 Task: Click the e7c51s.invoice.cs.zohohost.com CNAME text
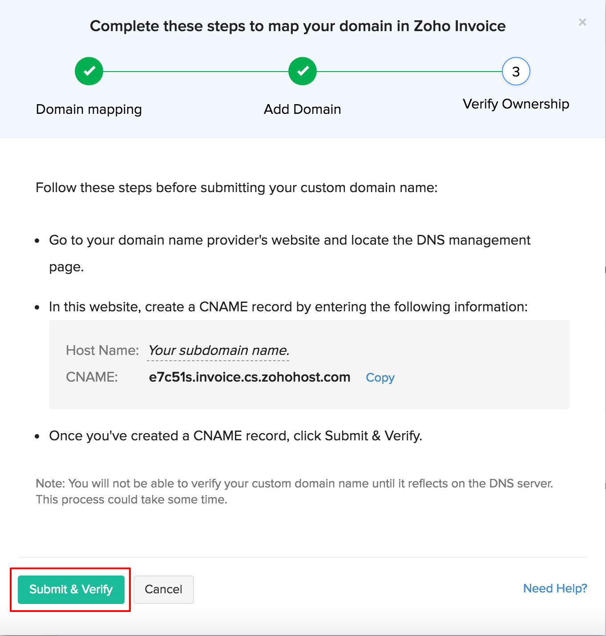coord(250,377)
